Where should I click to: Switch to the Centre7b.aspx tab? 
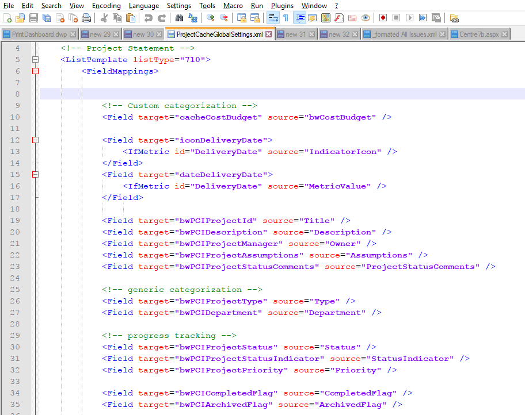[479, 34]
